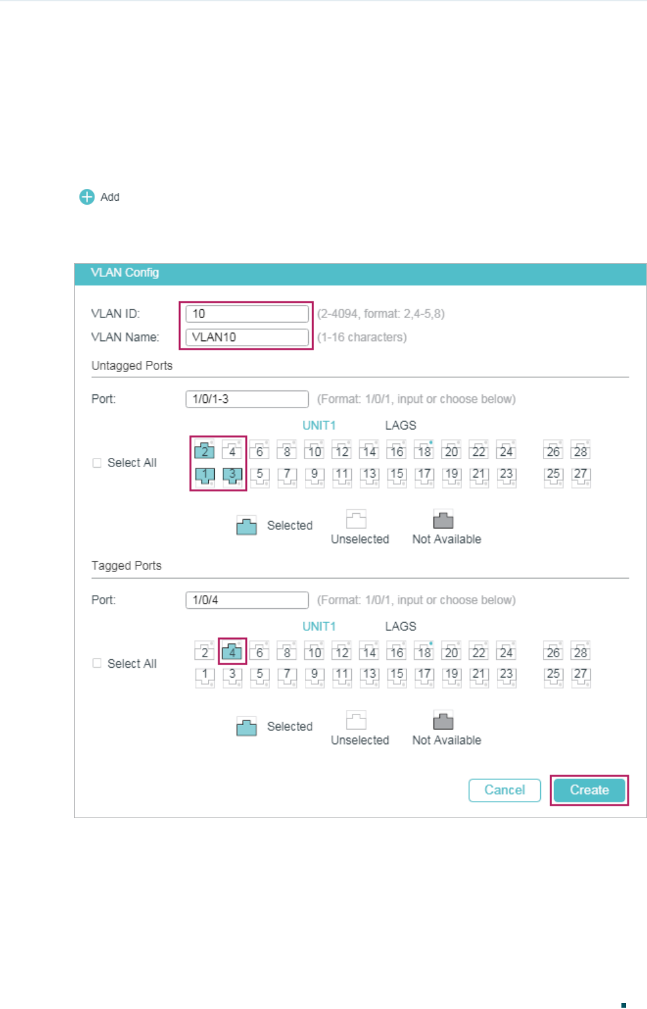This screenshot has height=1009, width=647.
Task: Check Select All for Tagged Ports
Action: (97, 663)
